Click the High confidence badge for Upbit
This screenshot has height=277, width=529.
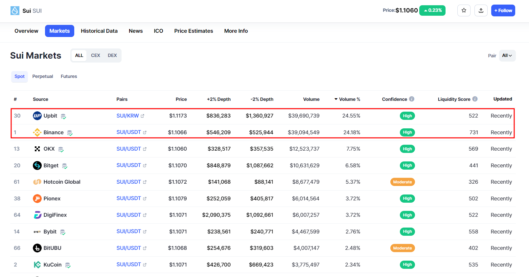click(407, 116)
